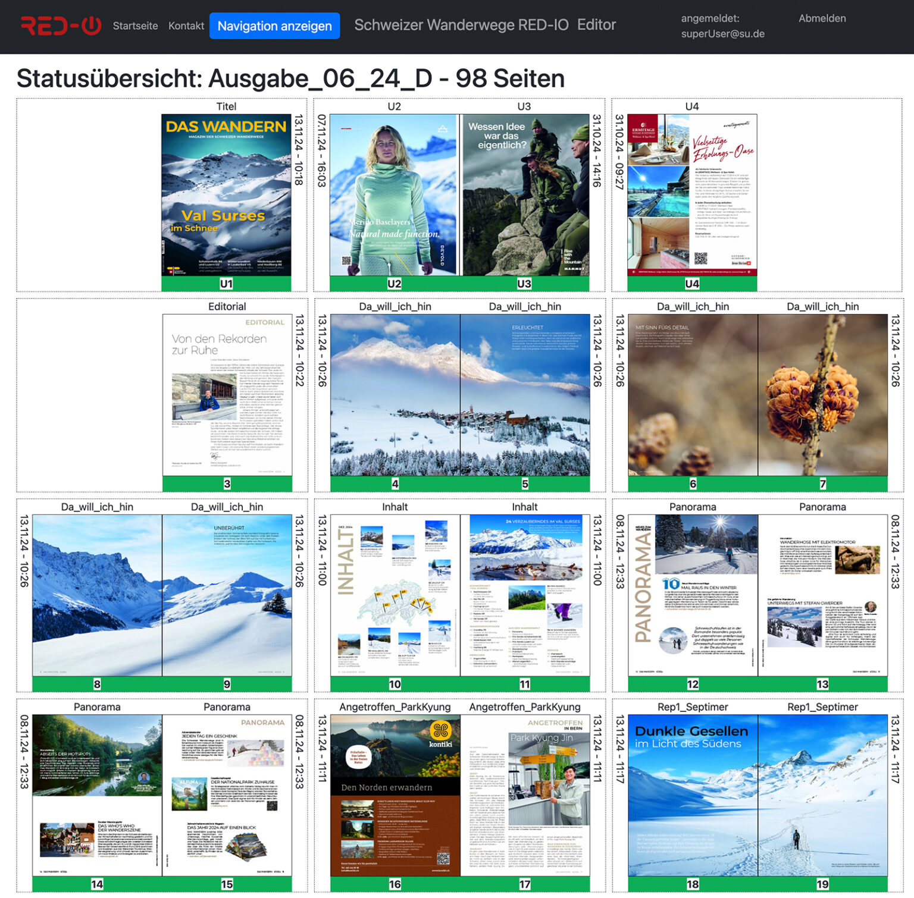914x898 pixels.
Task: Click the Schweizer Wanderwege RED-IO Editor title
Action: [485, 25]
